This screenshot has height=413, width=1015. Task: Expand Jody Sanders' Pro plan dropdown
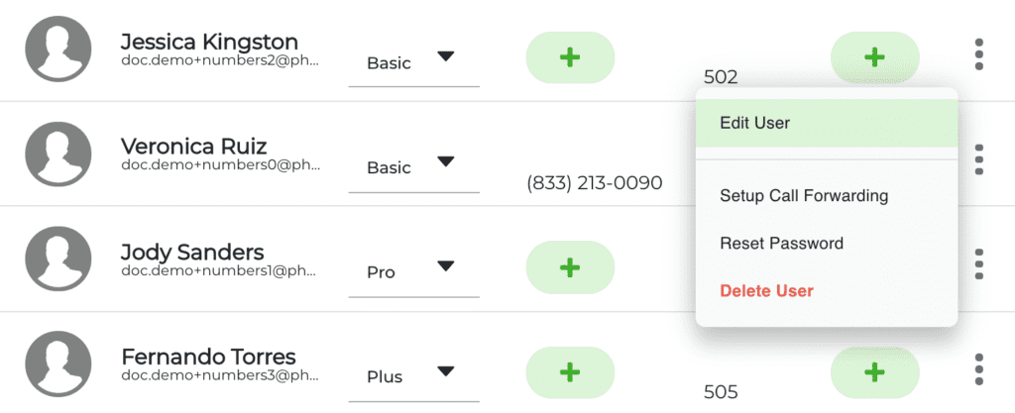coord(413,272)
